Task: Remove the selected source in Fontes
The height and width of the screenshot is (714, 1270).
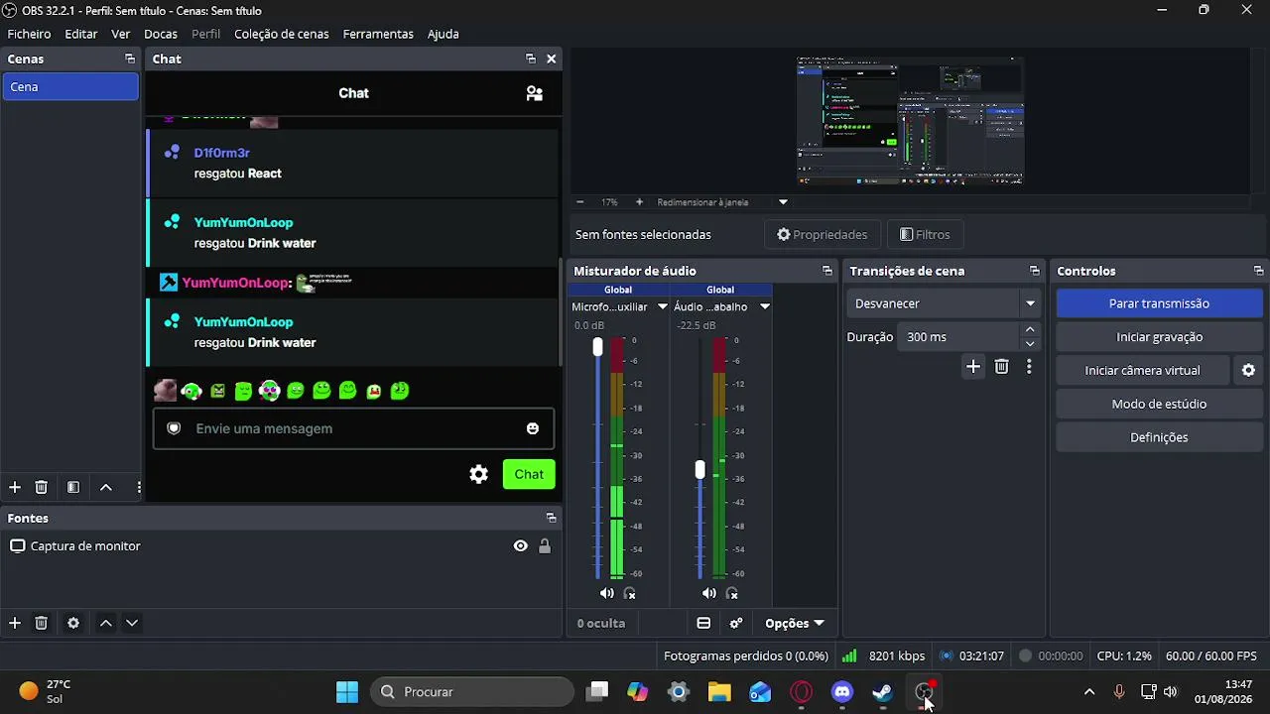Action: [x=41, y=623]
